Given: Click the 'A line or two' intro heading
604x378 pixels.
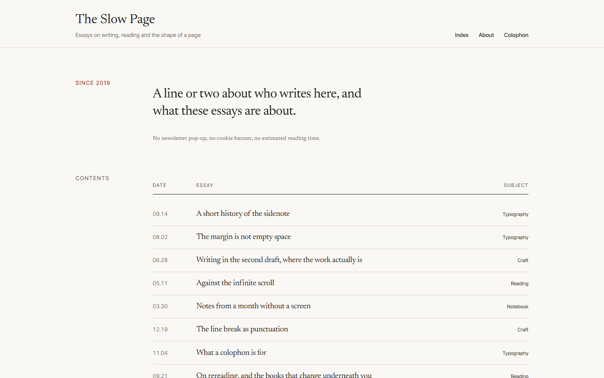Looking at the screenshot, I should click(x=257, y=102).
